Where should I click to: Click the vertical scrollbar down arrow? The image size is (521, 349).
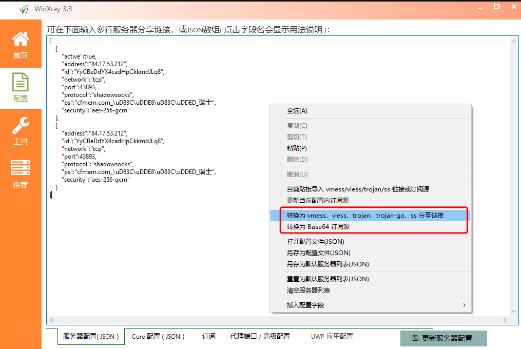(x=514, y=312)
